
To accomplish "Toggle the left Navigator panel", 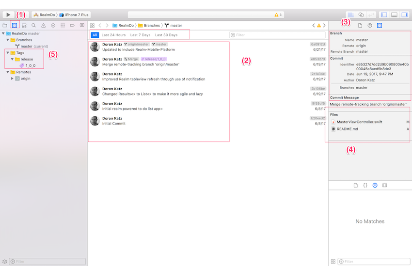I will pyautogui.click(x=384, y=15).
